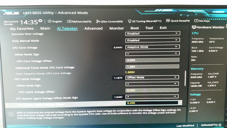Click the 1.048V system agent readout

point(118,97)
